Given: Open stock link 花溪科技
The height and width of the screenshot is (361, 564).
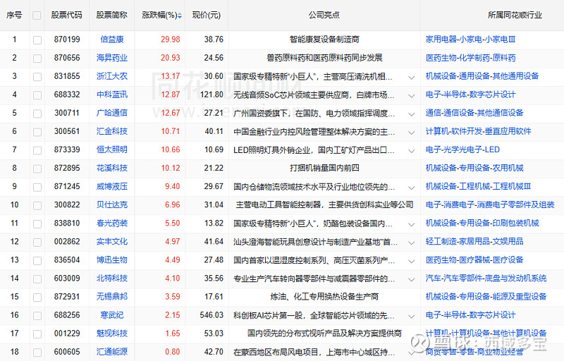Looking at the screenshot, I should (x=112, y=168).
